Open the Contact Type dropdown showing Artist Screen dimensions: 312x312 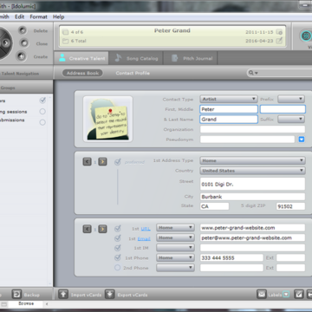228,99
